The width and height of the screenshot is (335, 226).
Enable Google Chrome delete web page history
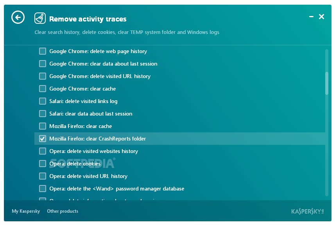43,51
